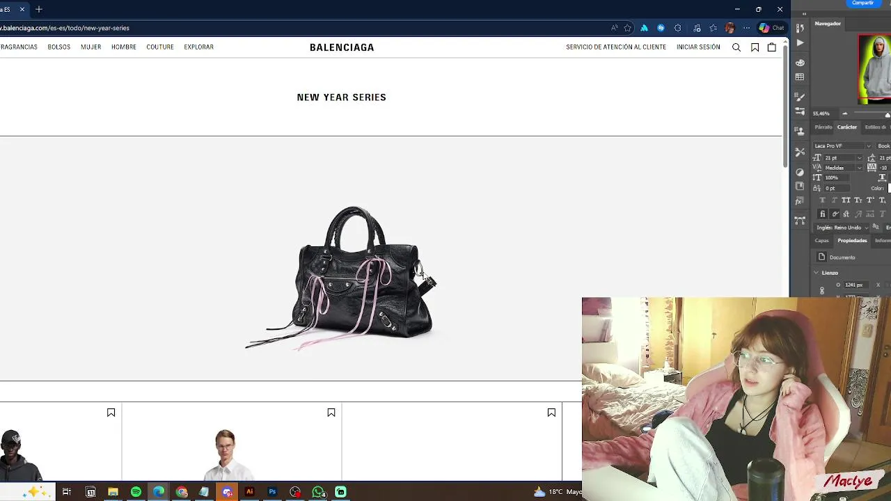This screenshot has height=501, width=891.
Task: Open the Photoshop History panel icon
Action: 800,28
